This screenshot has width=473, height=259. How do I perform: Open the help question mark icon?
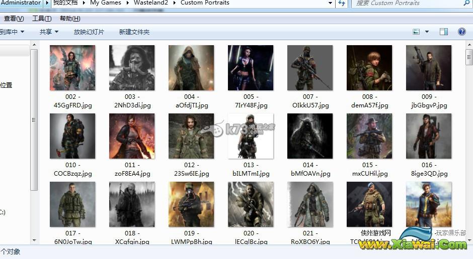[461, 32]
